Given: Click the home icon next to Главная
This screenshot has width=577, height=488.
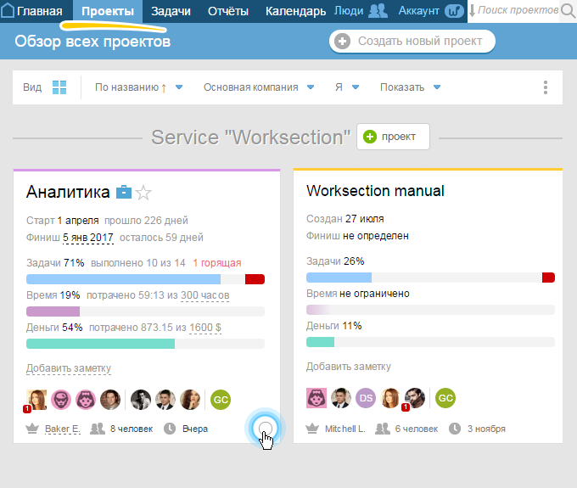Looking at the screenshot, I should coord(8,11).
